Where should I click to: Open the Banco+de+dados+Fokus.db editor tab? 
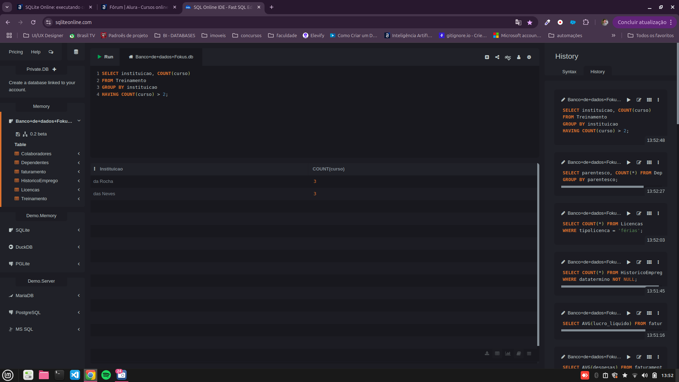[161, 57]
